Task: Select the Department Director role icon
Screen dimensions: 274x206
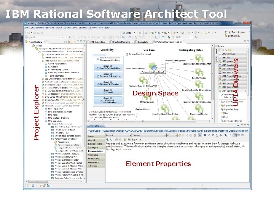Action: pyautogui.click(x=199, y=108)
